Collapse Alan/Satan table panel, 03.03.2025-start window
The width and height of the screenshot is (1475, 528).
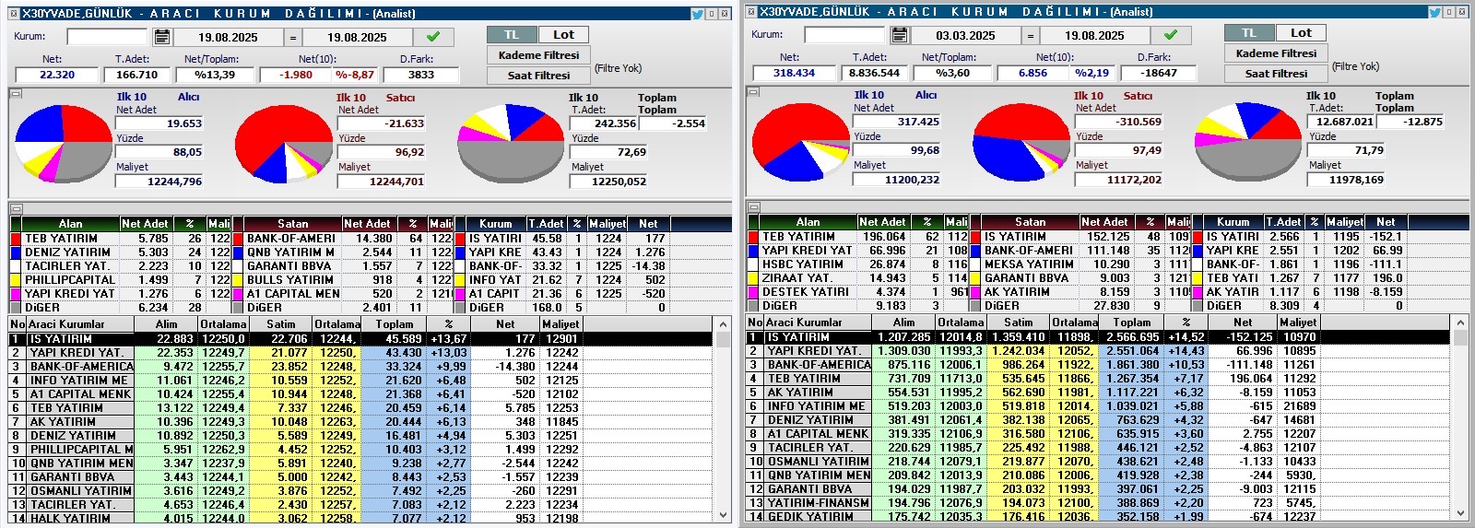coord(753,206)
